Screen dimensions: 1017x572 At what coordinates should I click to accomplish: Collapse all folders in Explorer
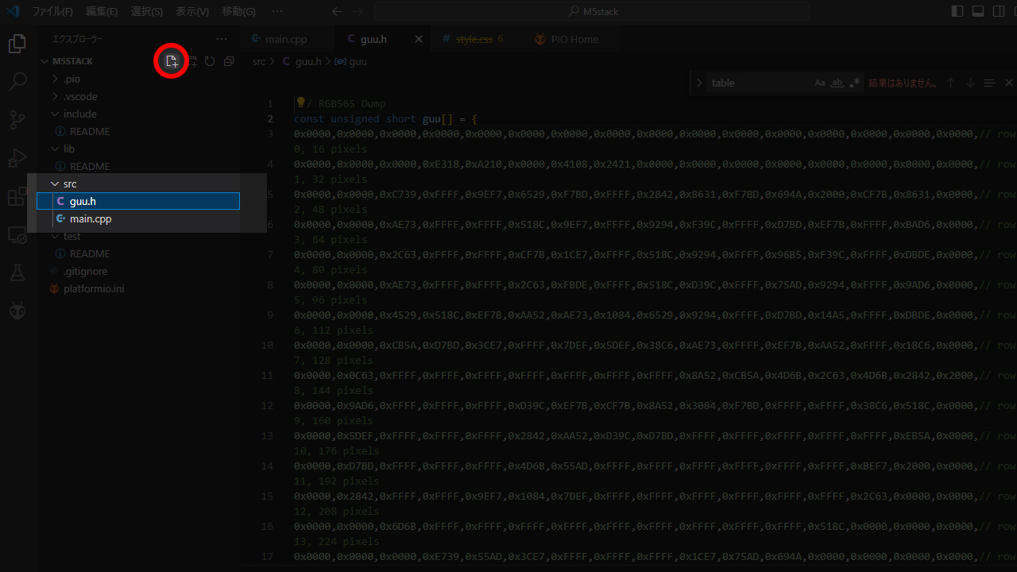tap(229, 62)
